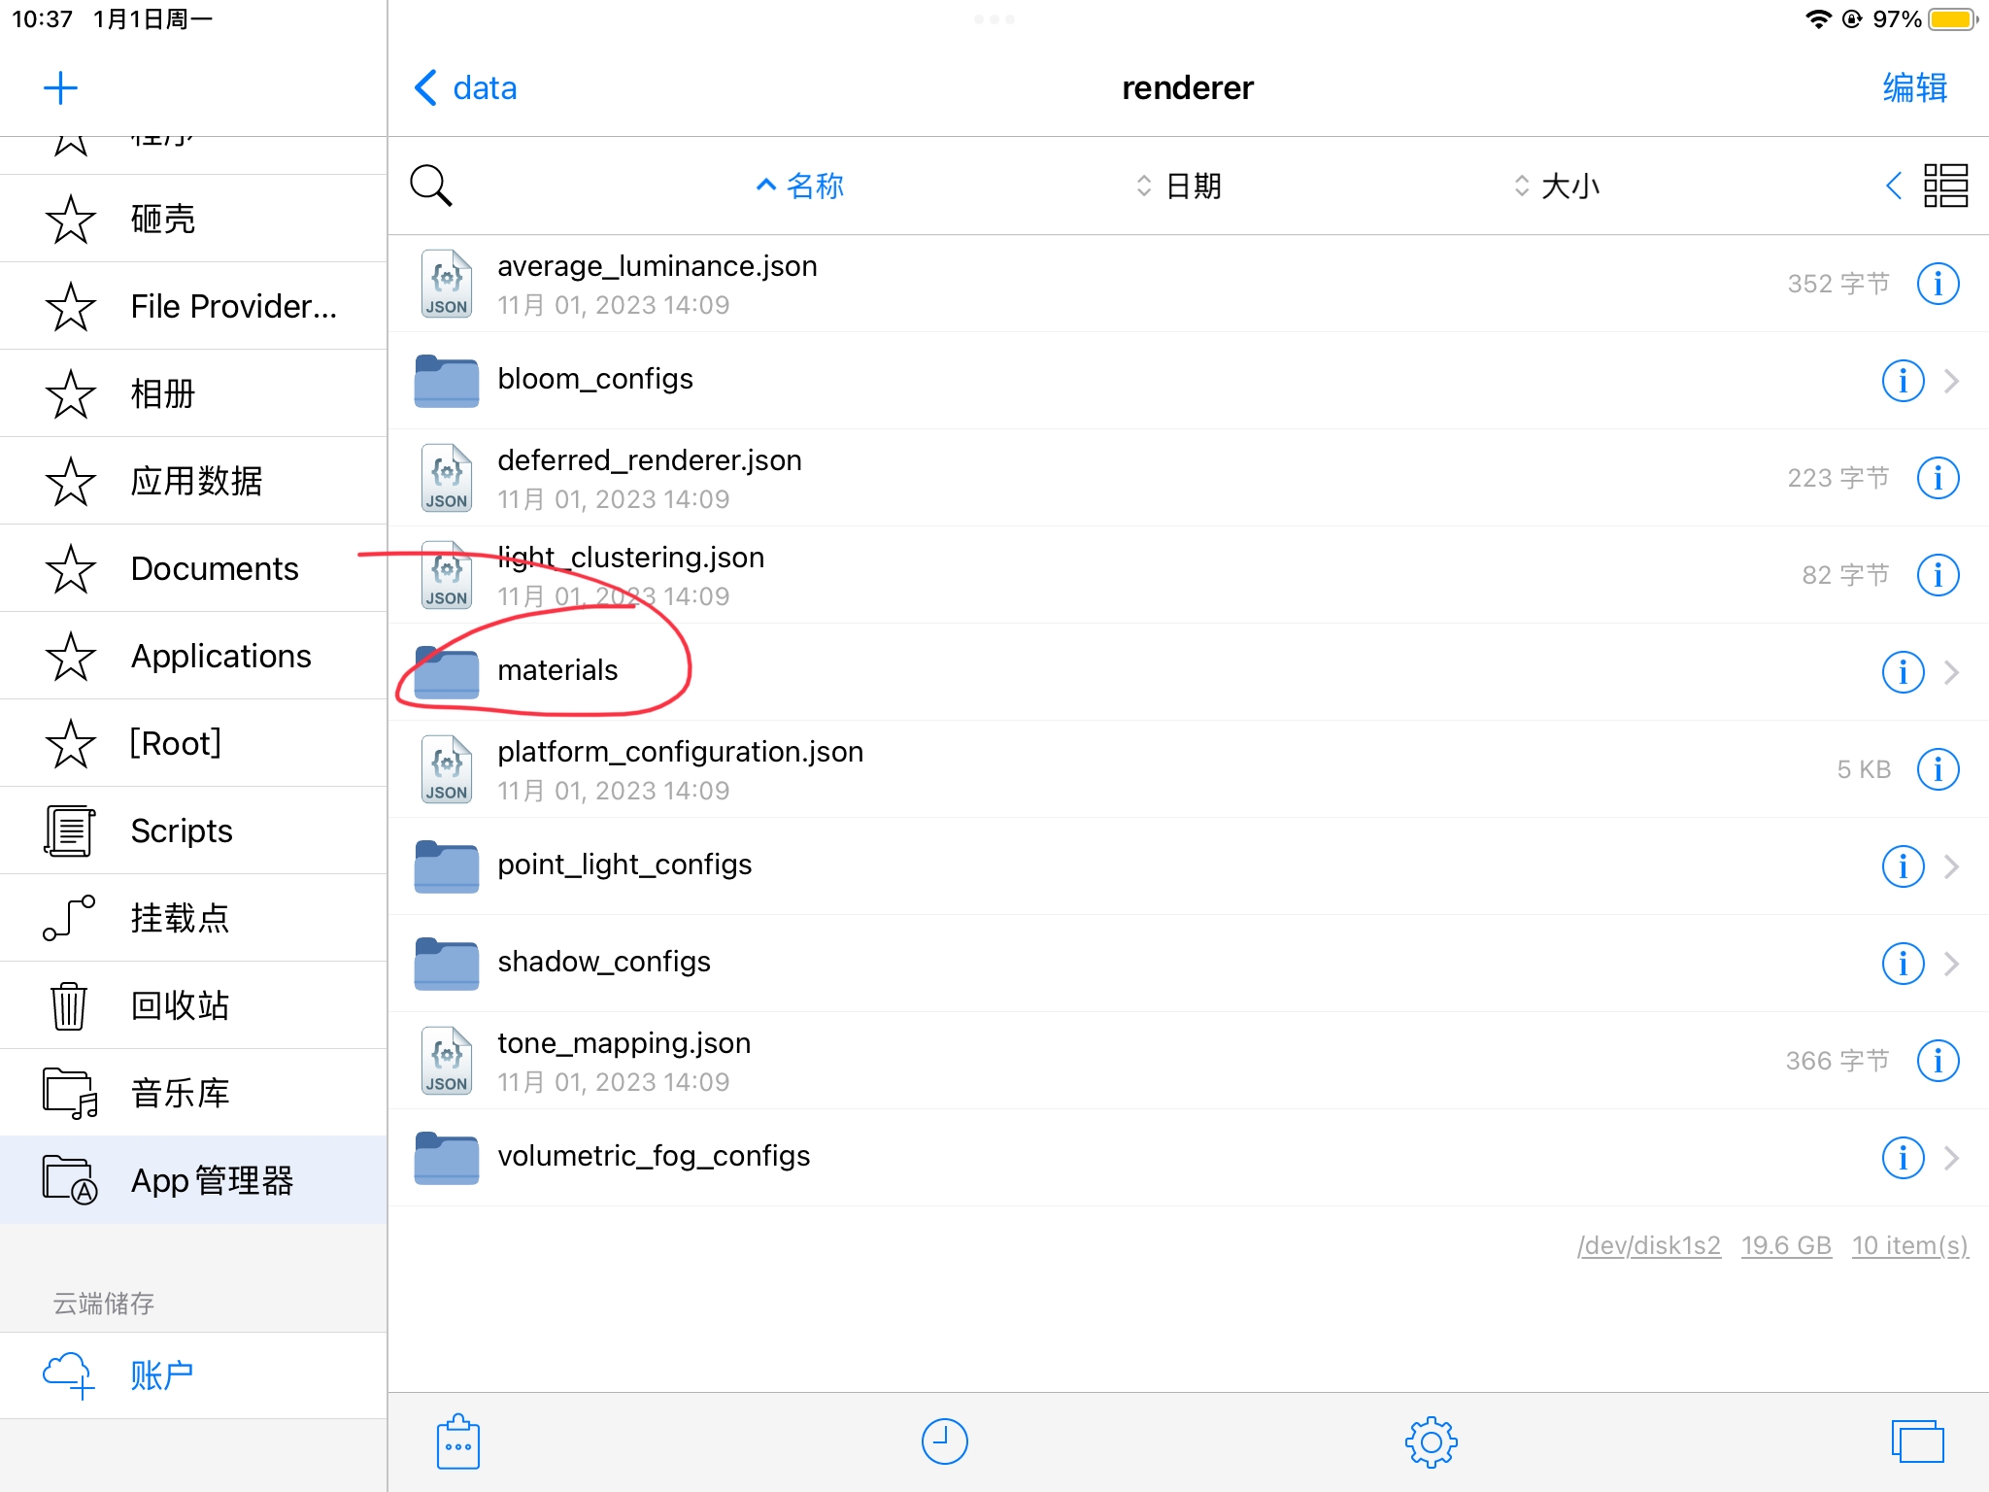Image resolution: width=1989 pixels, height=1492 pixels.
Task: Go back to data folder
Action: pos(466,88)
